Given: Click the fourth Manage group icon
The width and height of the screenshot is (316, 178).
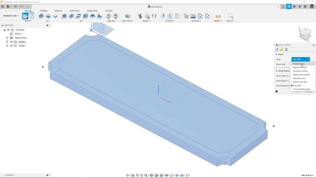Looking at the screenshot, I should pyautogui.click(x=207, y=16).
